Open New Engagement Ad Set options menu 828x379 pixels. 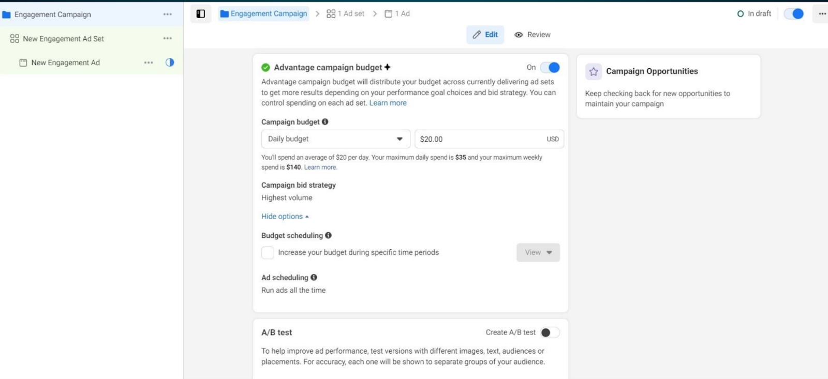[x=167, y=38]
